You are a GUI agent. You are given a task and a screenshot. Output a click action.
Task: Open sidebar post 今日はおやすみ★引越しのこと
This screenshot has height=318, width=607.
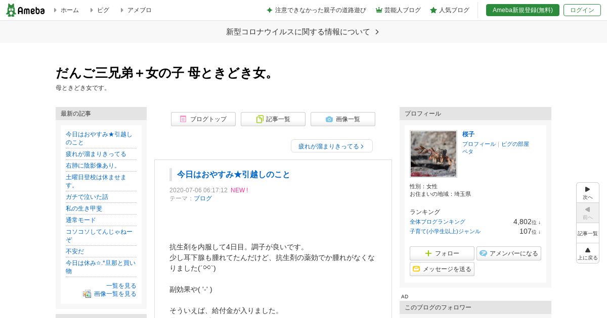point(99,138)
